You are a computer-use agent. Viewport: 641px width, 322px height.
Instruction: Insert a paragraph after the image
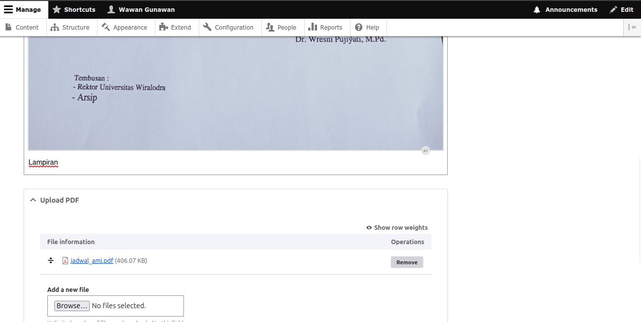426,150
